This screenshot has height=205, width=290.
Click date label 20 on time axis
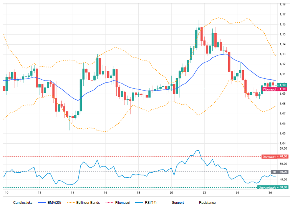tap(171, 193)
